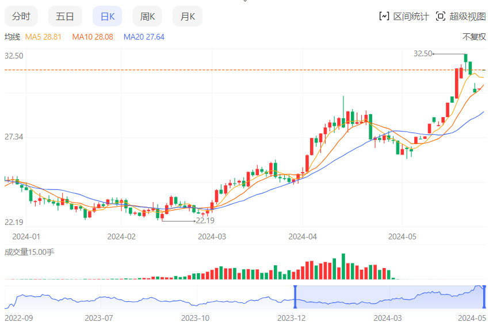Viewport: 493px width, 326px height.
Task: Jump to 2023-07 in the overview timeline
Action: (x=98, y=317)
